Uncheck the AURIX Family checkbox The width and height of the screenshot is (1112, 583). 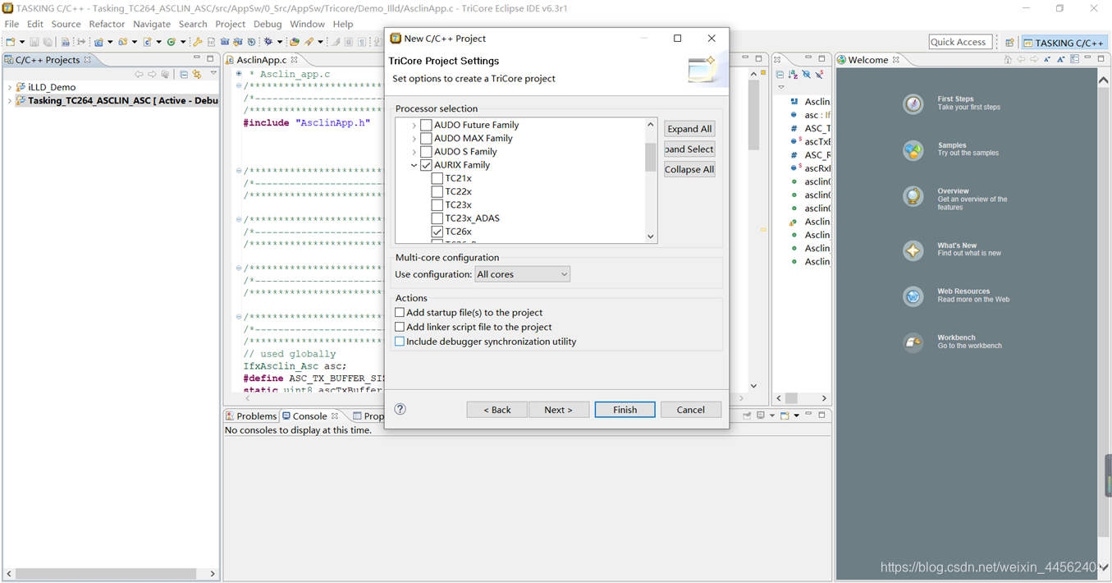click(426, 165)
